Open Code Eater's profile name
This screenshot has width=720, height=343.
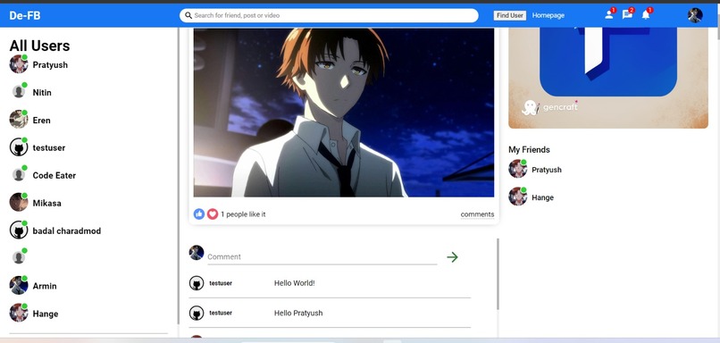pos(54,175)
